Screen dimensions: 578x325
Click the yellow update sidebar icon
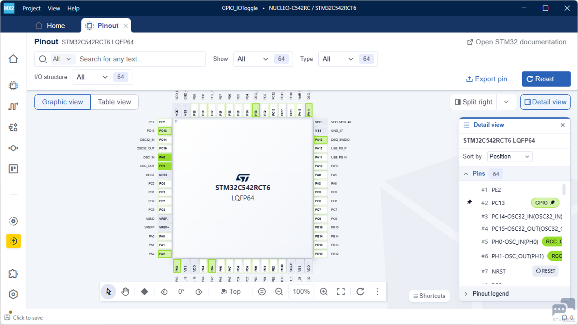coord(13,241)
